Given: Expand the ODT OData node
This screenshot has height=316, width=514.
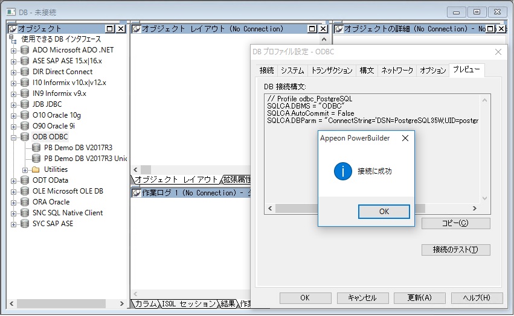Looking at the screenshot, I should click(13, 181).
